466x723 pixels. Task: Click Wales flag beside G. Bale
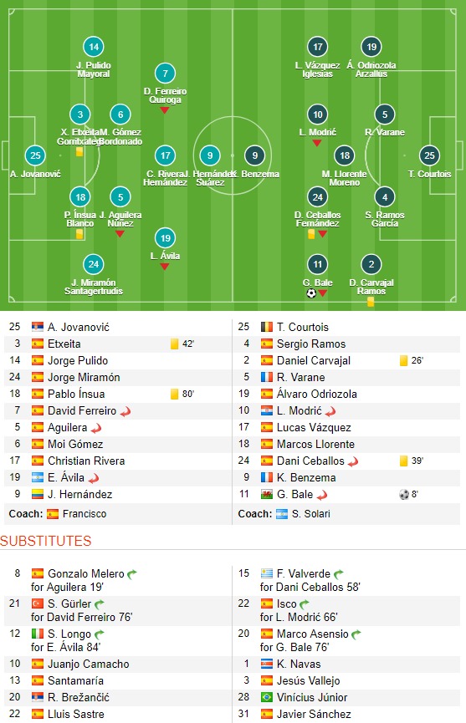267,494
